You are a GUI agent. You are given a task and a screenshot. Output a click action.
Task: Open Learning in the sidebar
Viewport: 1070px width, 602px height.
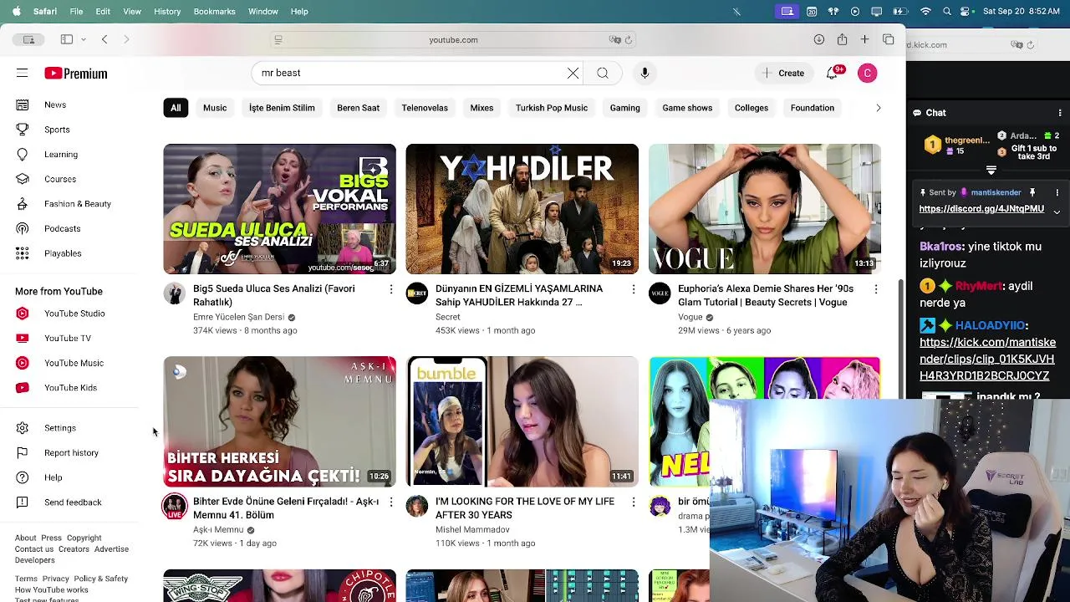[x=60, y=154]
